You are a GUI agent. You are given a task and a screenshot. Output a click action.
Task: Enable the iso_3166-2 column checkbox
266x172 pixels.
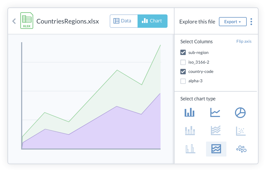(183, 62)
